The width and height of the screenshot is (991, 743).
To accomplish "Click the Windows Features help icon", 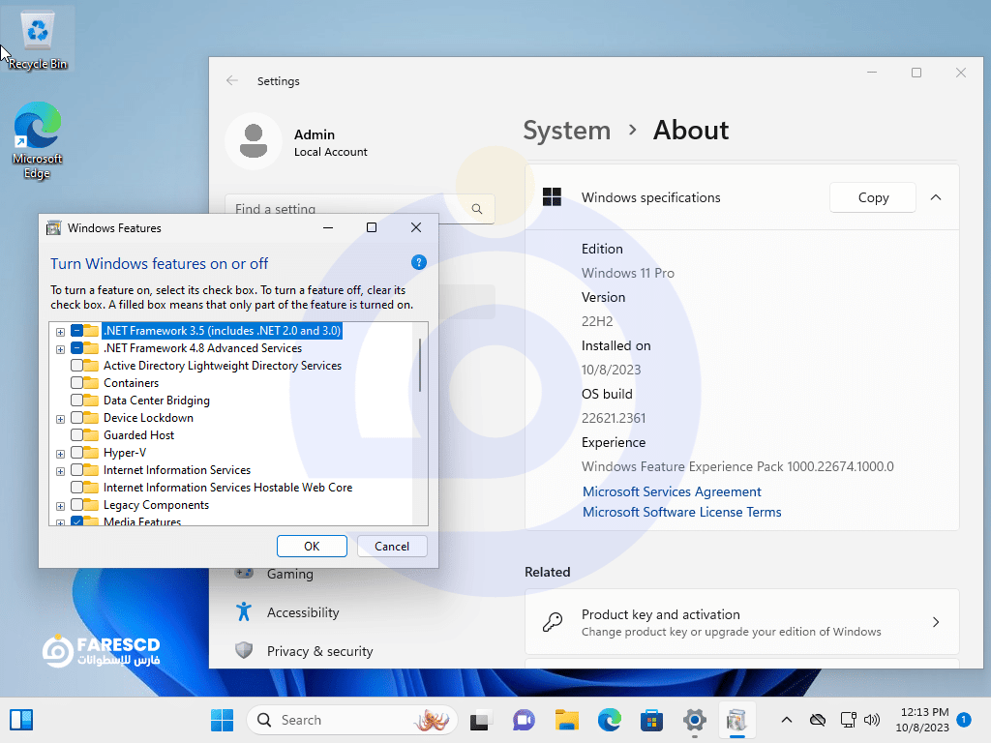I will pyautogui.click(x=418, y=262).
